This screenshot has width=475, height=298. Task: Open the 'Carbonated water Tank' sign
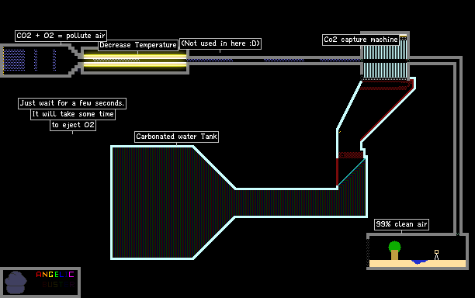(177, 137)
